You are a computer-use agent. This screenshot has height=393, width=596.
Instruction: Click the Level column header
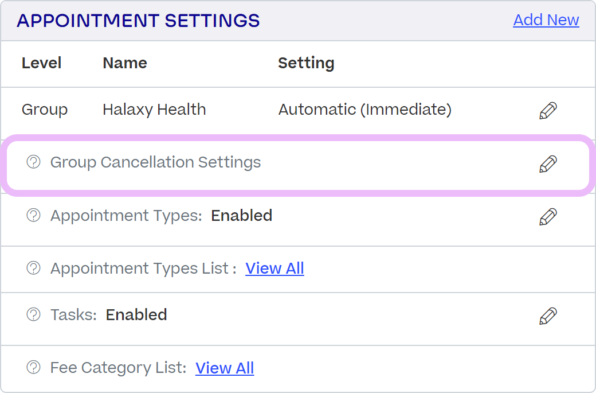pos(41,63)
